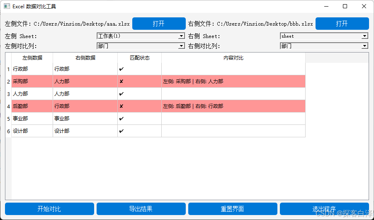The height and width of the screenshot is (220, 374).
Task: Minimize the Excel 数据对比工具 window
Action: tap(326, 7)
